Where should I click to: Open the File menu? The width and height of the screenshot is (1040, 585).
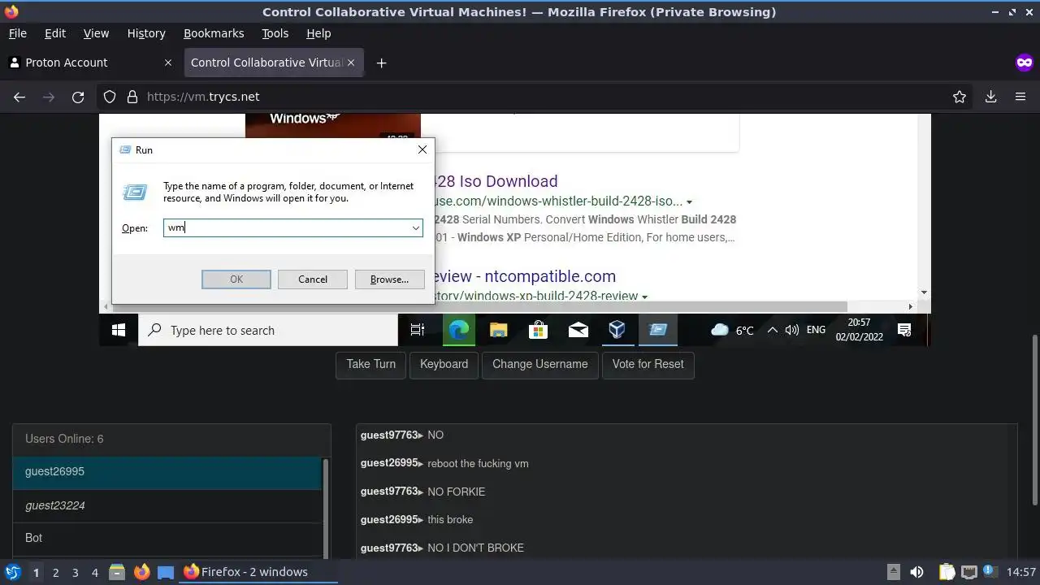(17, 33)
